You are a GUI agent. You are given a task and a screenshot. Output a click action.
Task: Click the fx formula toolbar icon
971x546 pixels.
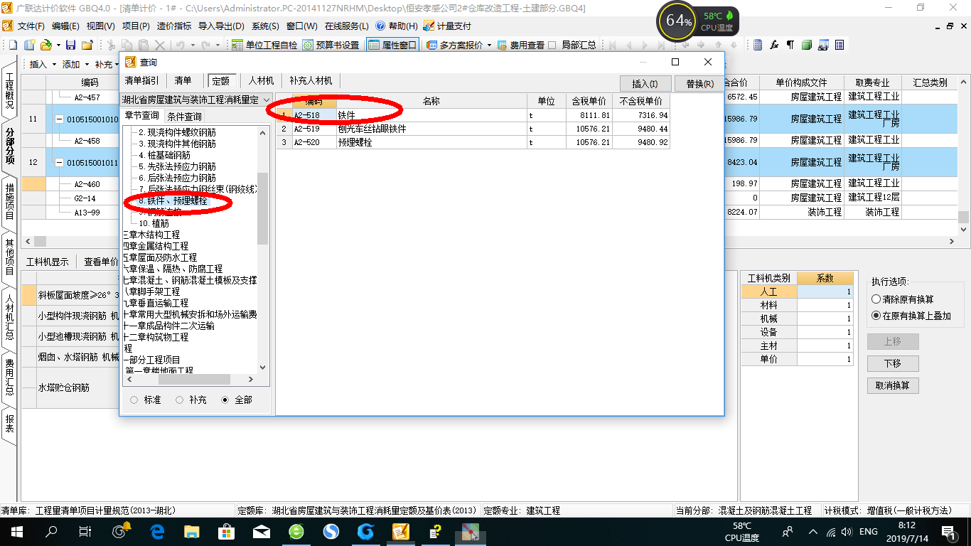click(774, 45)
